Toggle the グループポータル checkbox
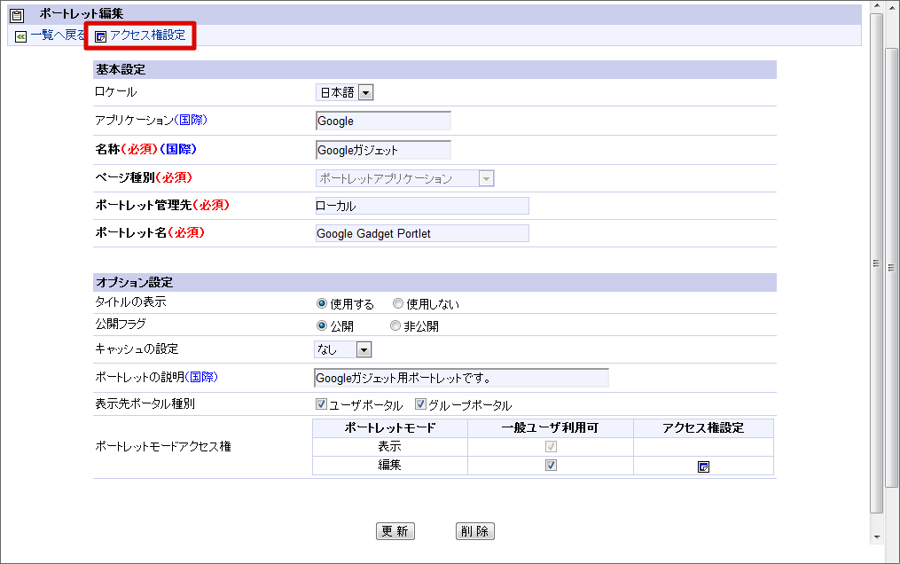Image resolution: width=900 pixels, height=564 pixels. [x=420, y=403]
